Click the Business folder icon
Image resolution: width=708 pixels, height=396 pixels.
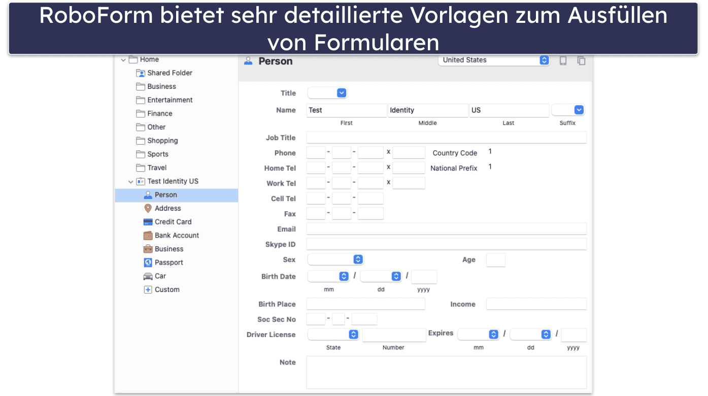click(141, 87)
